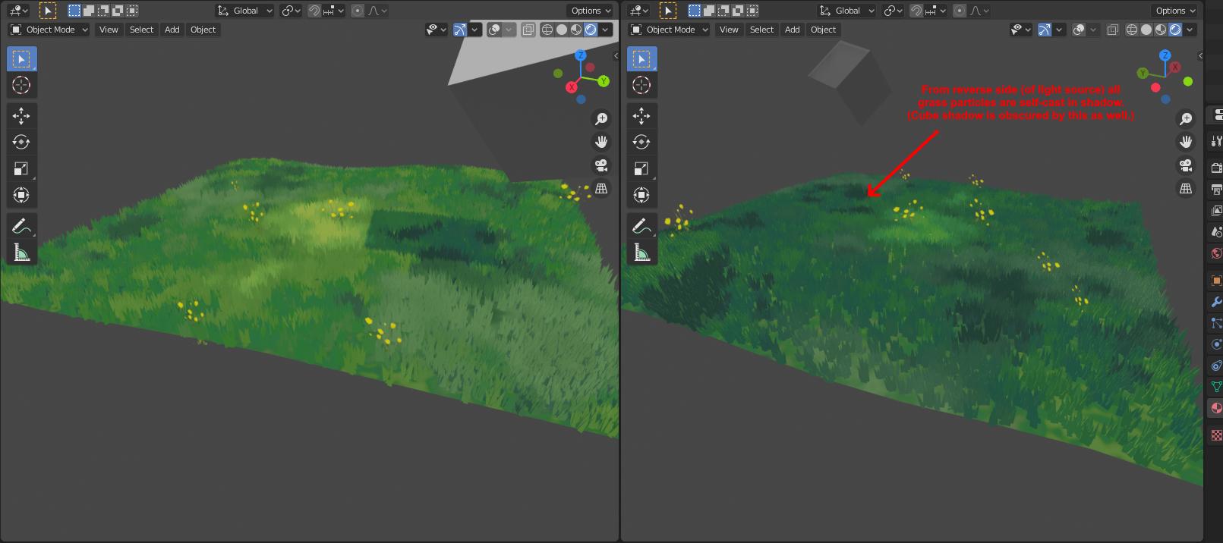The image size is (1223, 543).
Task: Activate the Rotate tool in right viewport
Action: click(x=641, y=142)
